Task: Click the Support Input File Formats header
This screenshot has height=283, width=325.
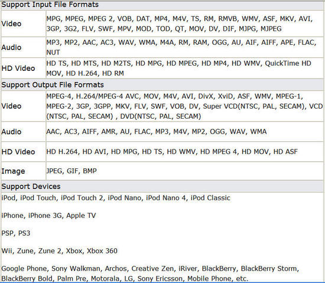Action: point(50,5)
